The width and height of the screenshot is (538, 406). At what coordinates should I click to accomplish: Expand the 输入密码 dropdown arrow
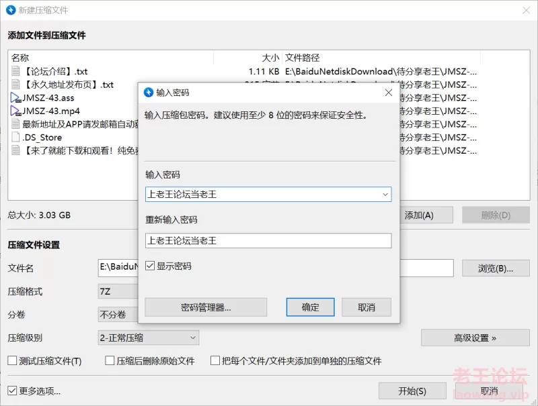[x=385, y=195]
